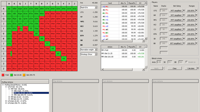Expand the MP1 Fold - 77.43% node

(12, 91)
